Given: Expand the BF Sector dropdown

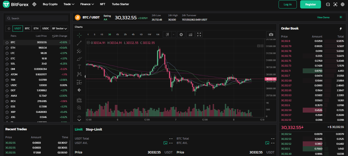Looking at the screenshot, I should 59,29.
